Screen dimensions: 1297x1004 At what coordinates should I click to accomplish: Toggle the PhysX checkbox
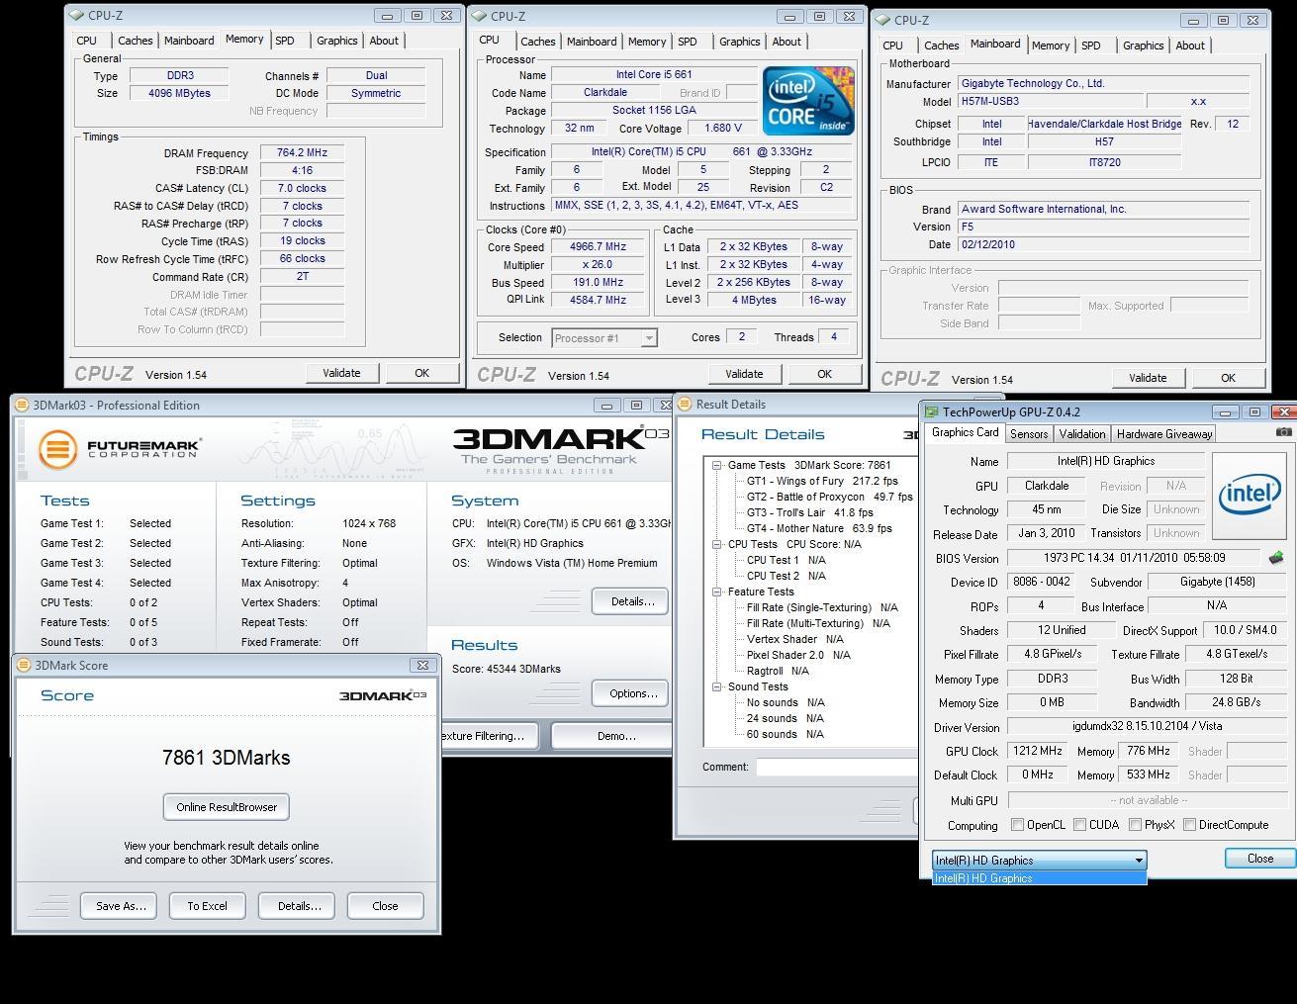(x=1136, y=824)
